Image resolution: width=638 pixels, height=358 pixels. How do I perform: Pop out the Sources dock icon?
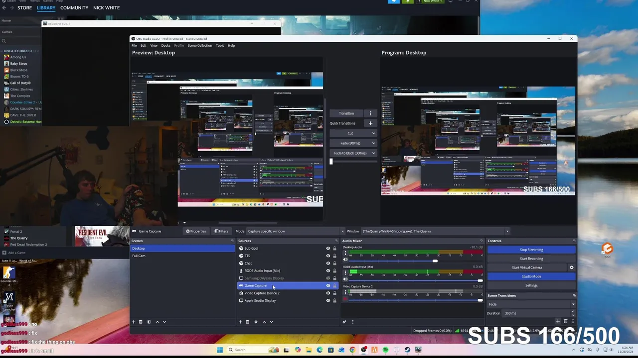tap(336, 241)
